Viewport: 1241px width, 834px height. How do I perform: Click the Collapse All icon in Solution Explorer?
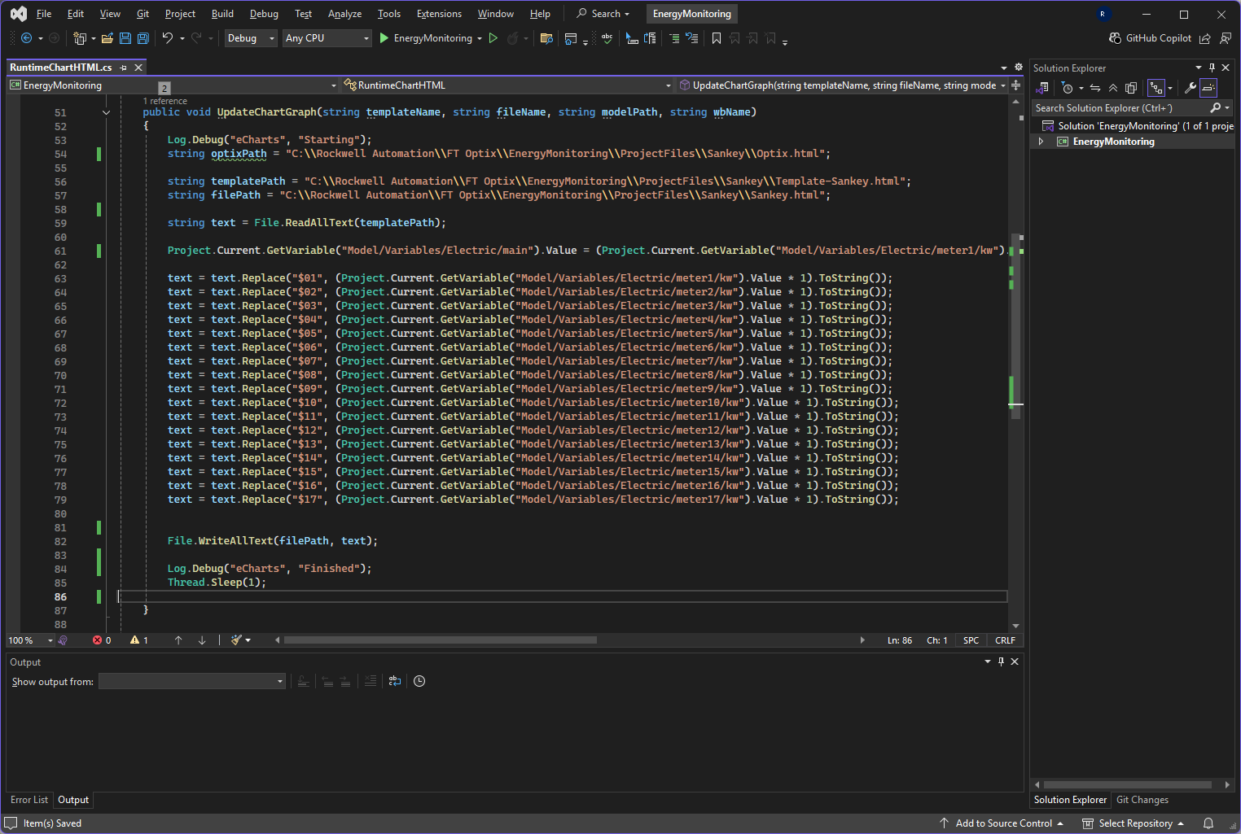point(1113,88)
